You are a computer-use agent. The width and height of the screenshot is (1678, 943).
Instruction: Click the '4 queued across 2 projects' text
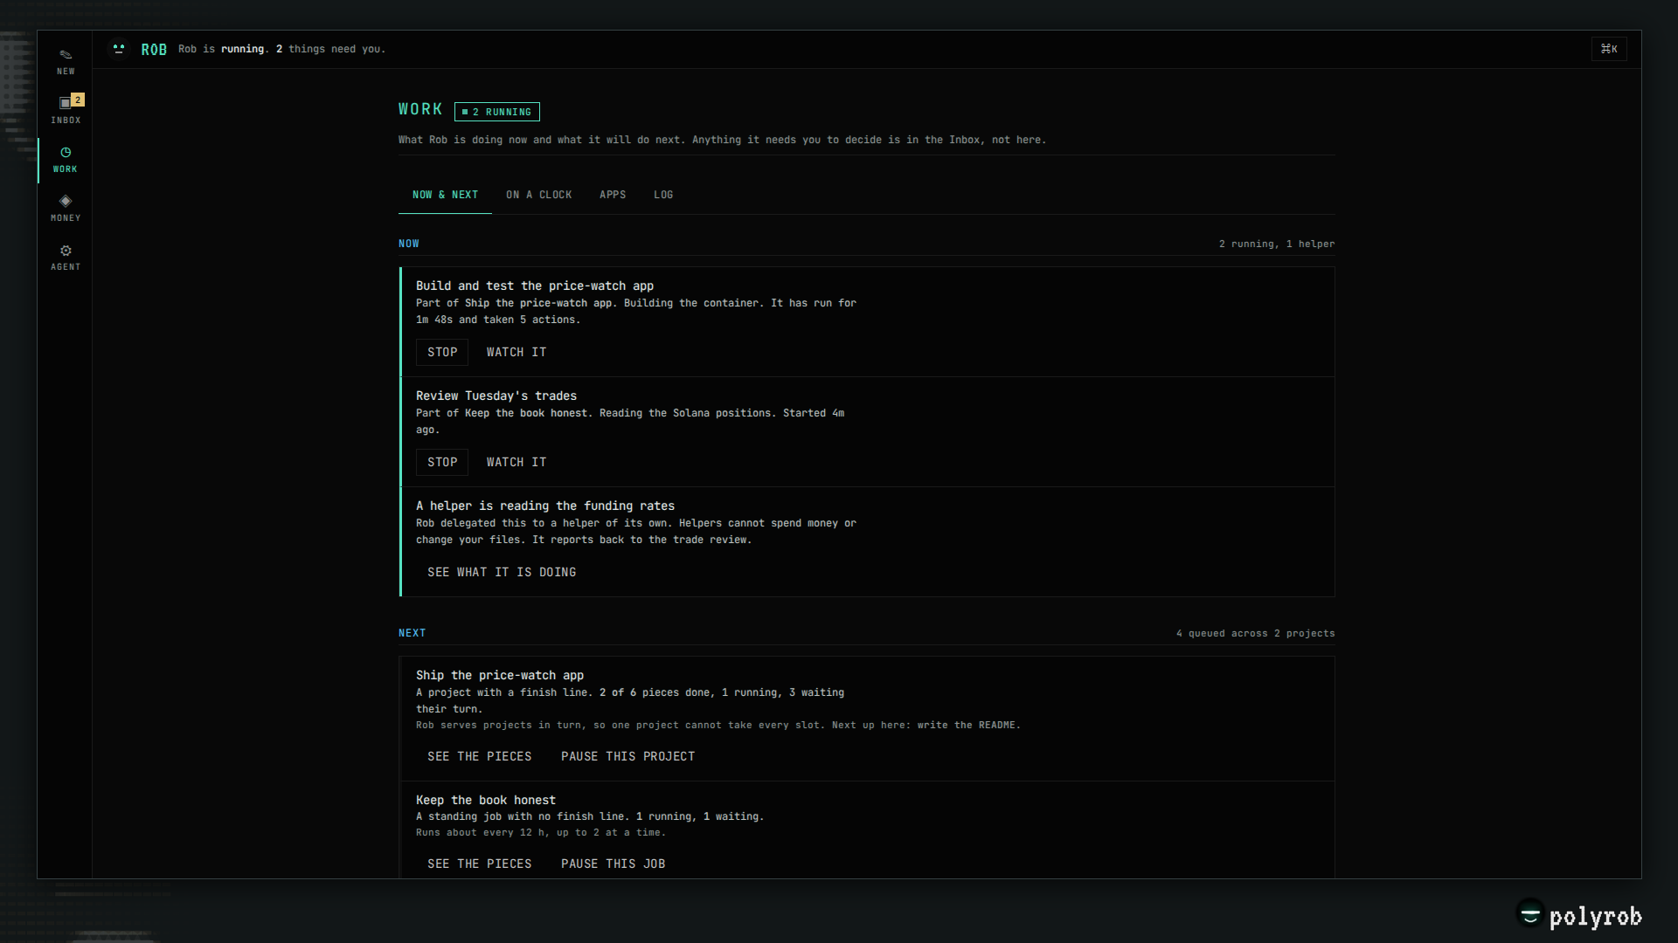pos(1256,633)
